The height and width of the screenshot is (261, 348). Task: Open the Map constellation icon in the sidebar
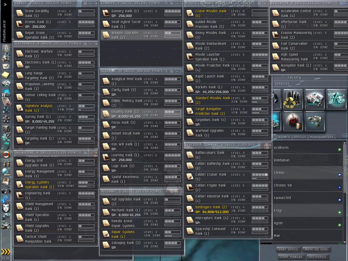(x=6, y=110)
